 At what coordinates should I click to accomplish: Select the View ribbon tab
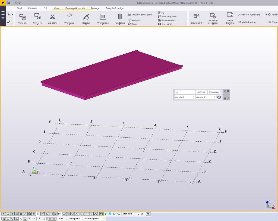tap(56, 8)
